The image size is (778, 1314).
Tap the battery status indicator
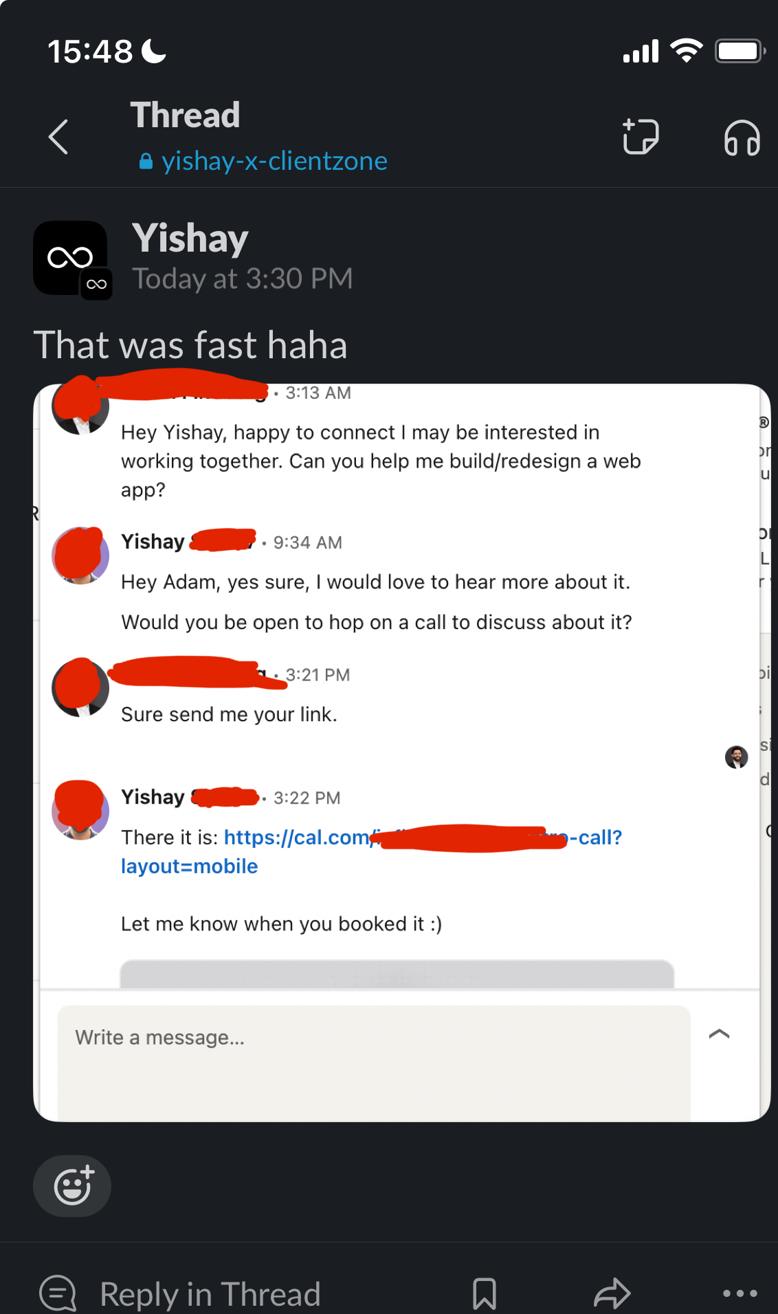point(740,51)
